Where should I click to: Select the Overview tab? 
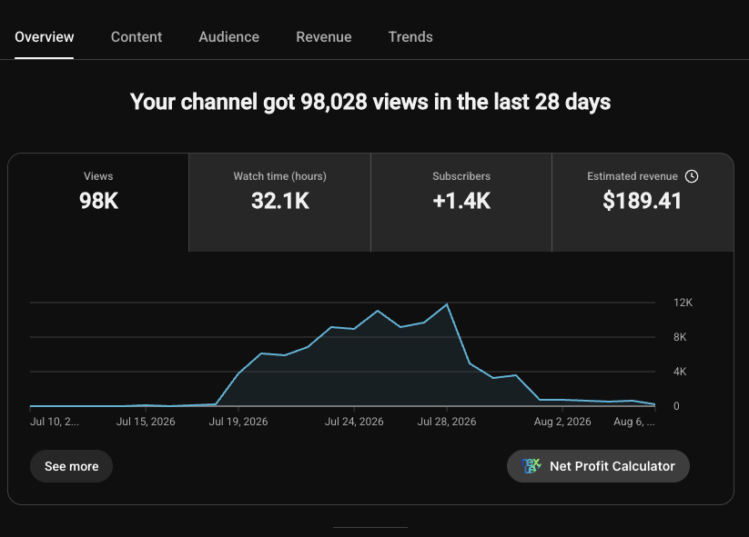point(45,37)
